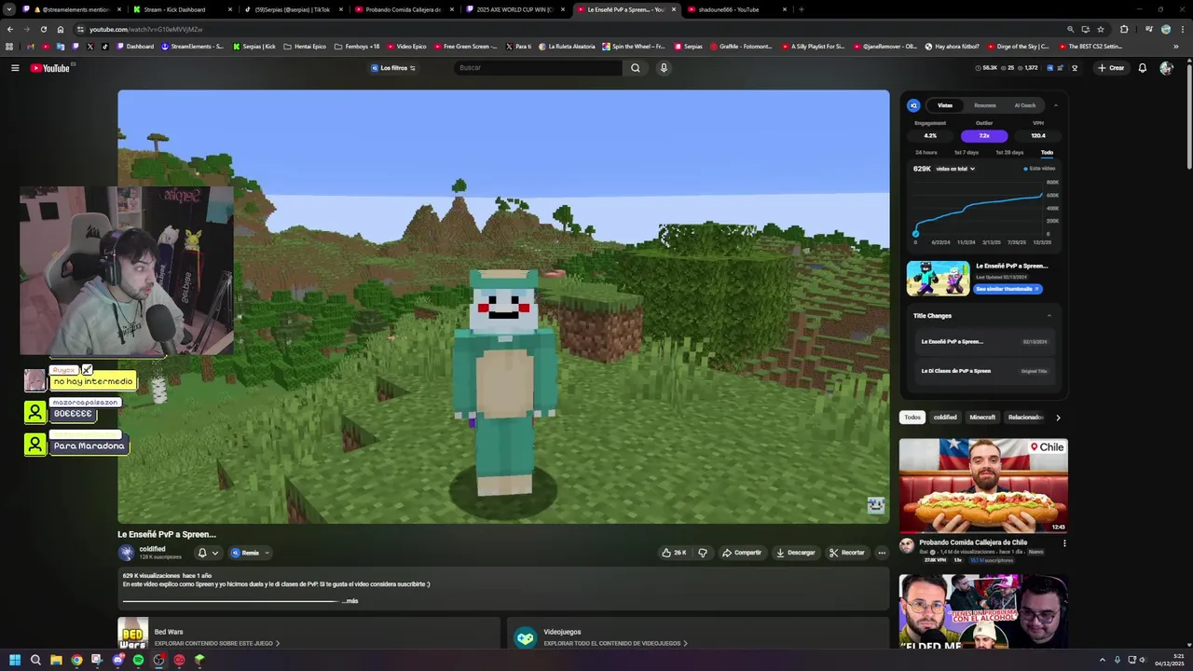
Task: Switch to 2025 AXE WORLD CUP WIN tab
Action: coord(514,9)
